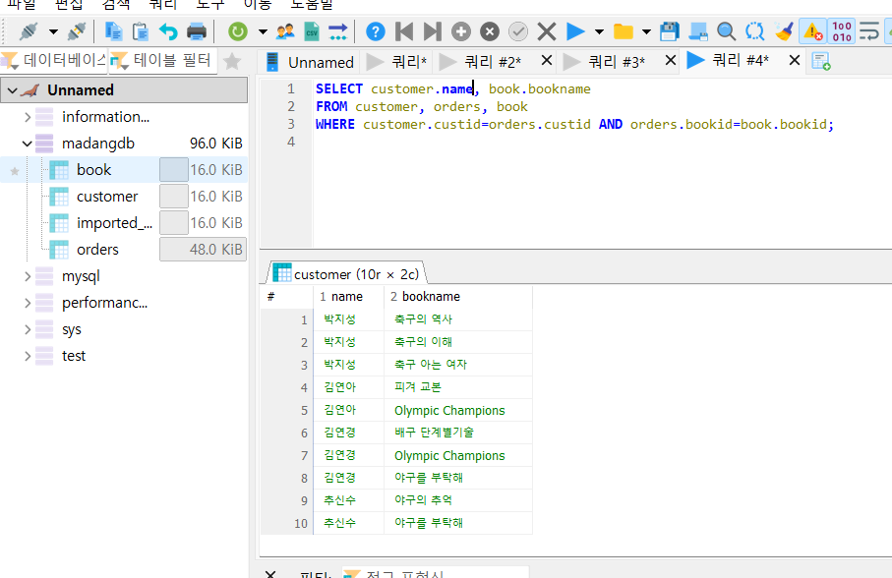Click the copy icon in toolbar
Image resolution: width=892 pixels, height=578 pixels.
coord(114,31)
